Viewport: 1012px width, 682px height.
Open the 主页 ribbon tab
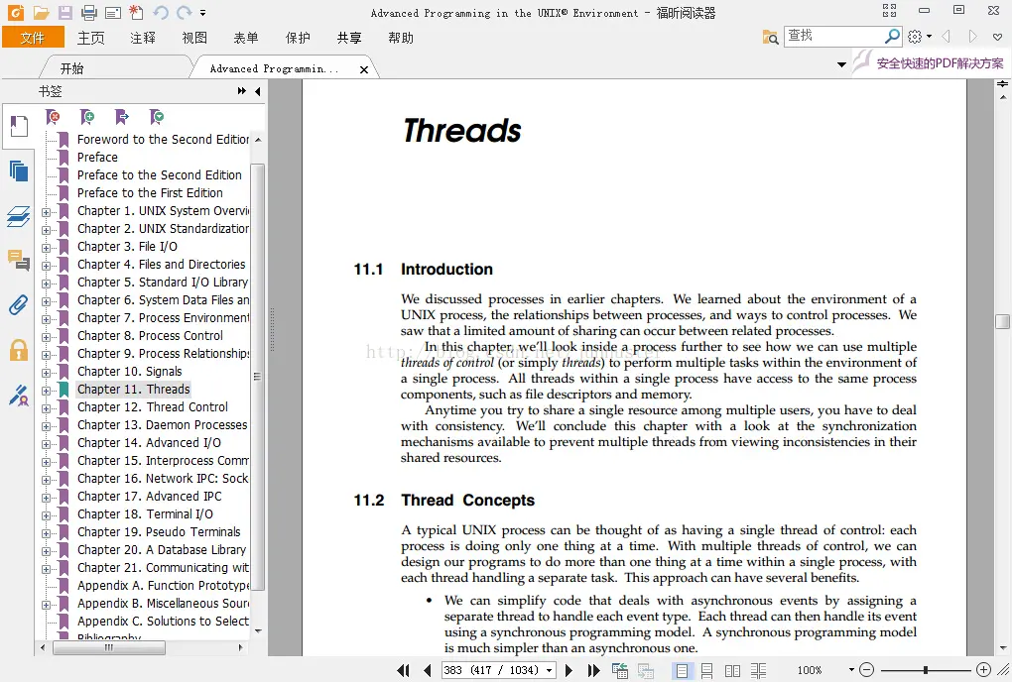(91, 38)
